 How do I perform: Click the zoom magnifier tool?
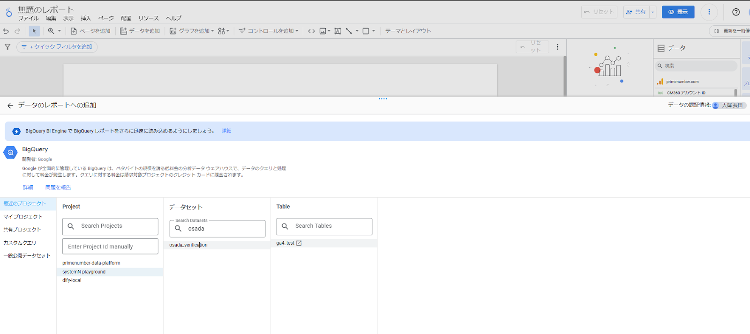click(51, 31)
